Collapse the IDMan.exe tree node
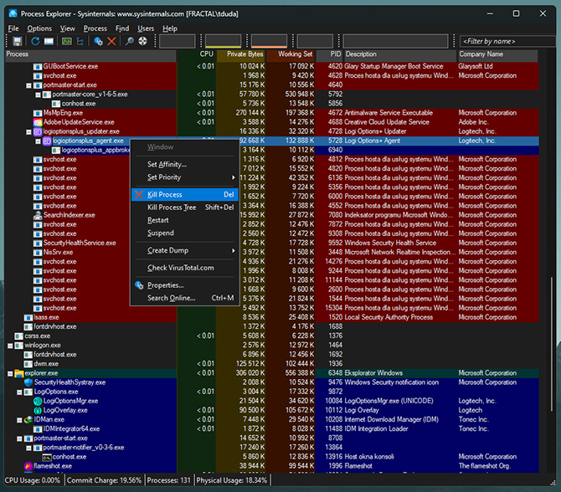The image size is (561, 492). pyautogui.click(x=19, y=420)
